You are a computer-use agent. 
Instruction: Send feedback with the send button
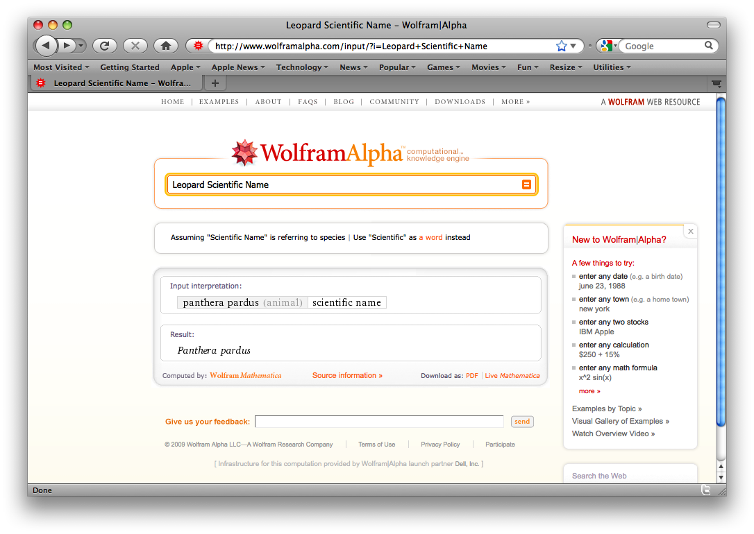pos(521,422)
